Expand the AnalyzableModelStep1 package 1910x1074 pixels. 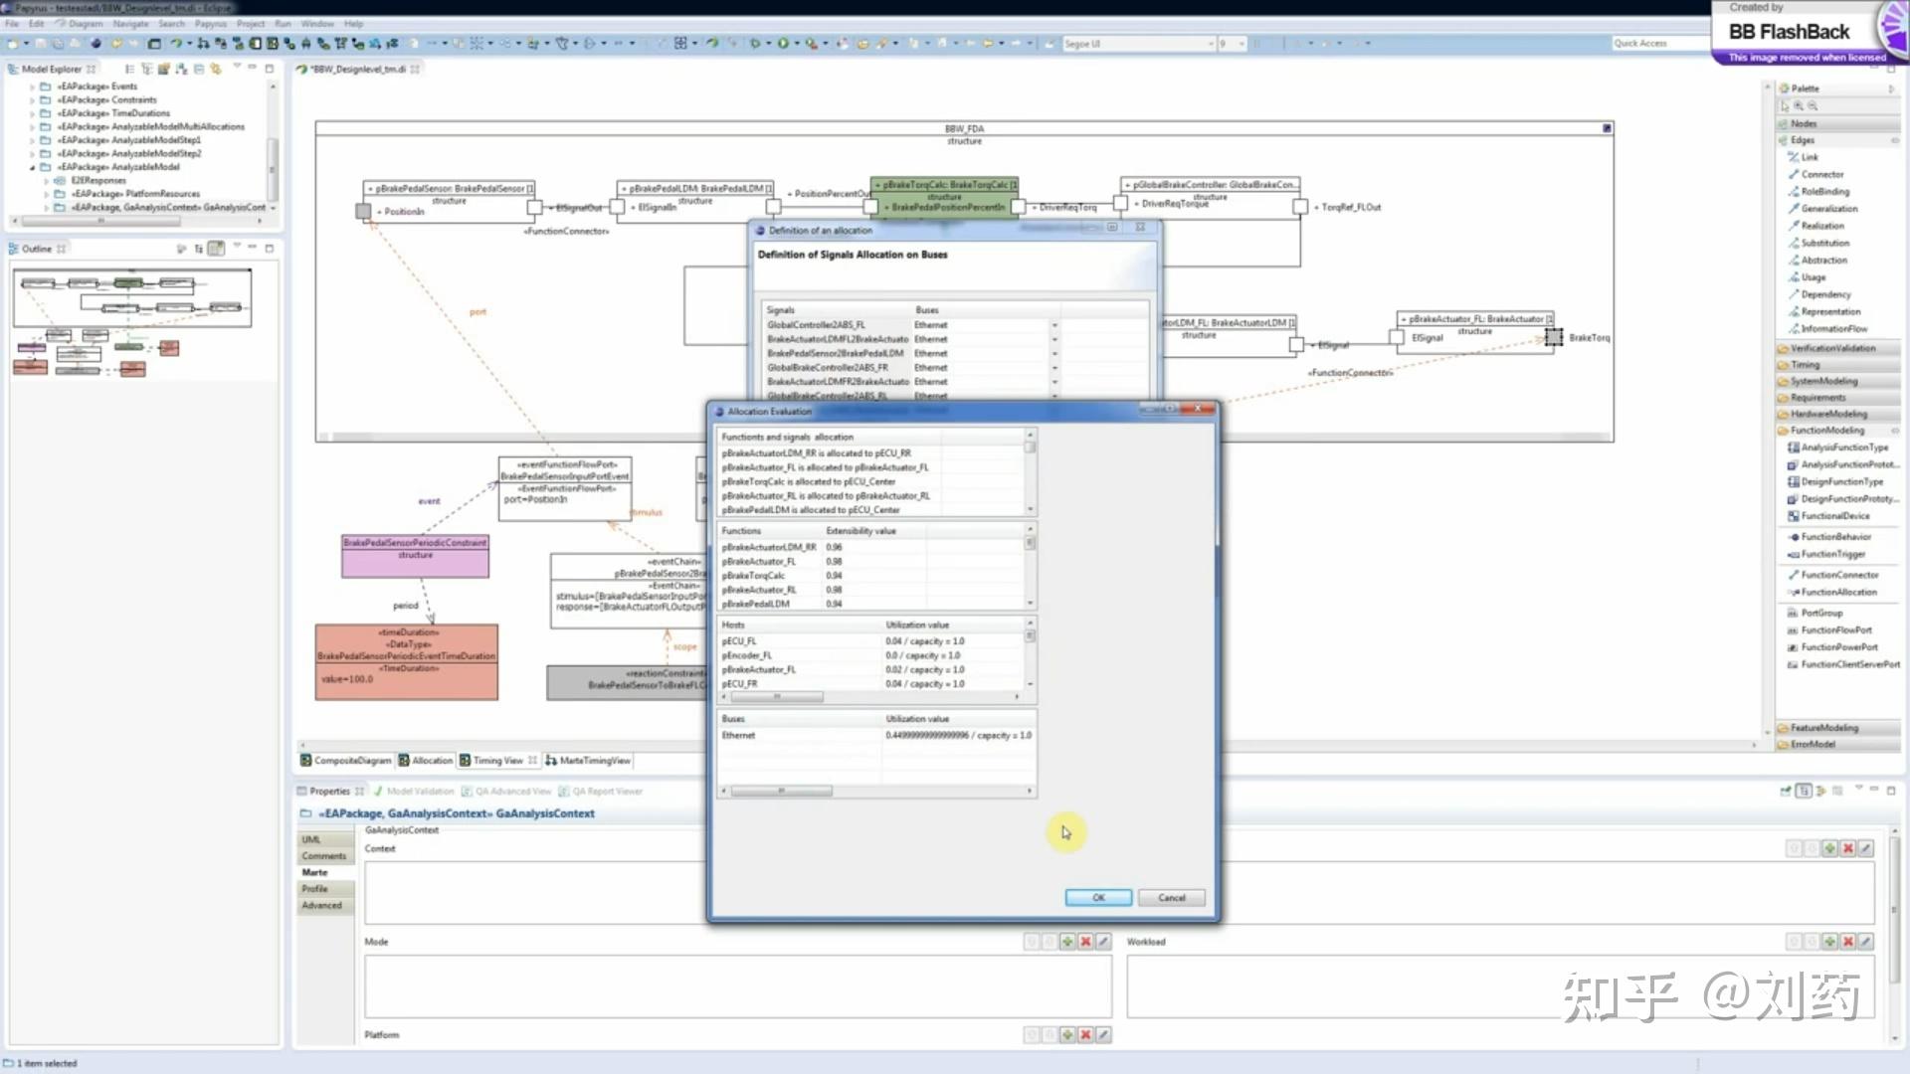pos(33,140)
